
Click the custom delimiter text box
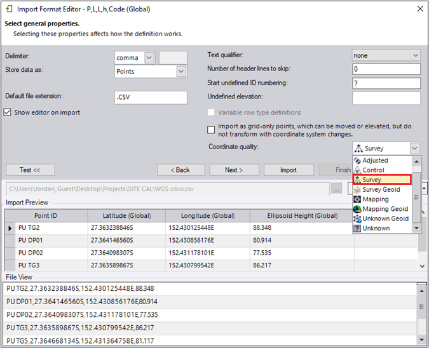173,58
